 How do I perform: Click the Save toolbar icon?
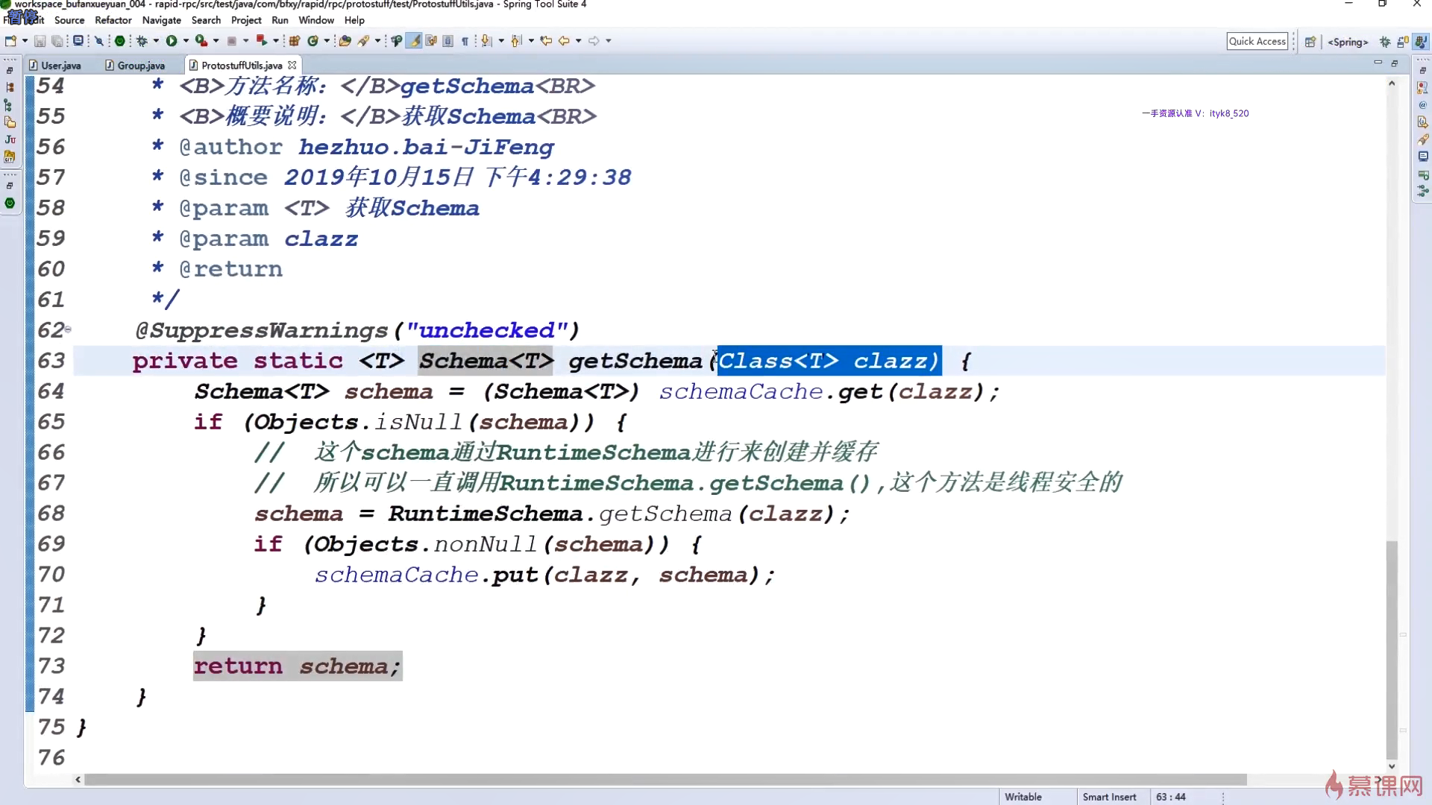[x=40, y=41]
